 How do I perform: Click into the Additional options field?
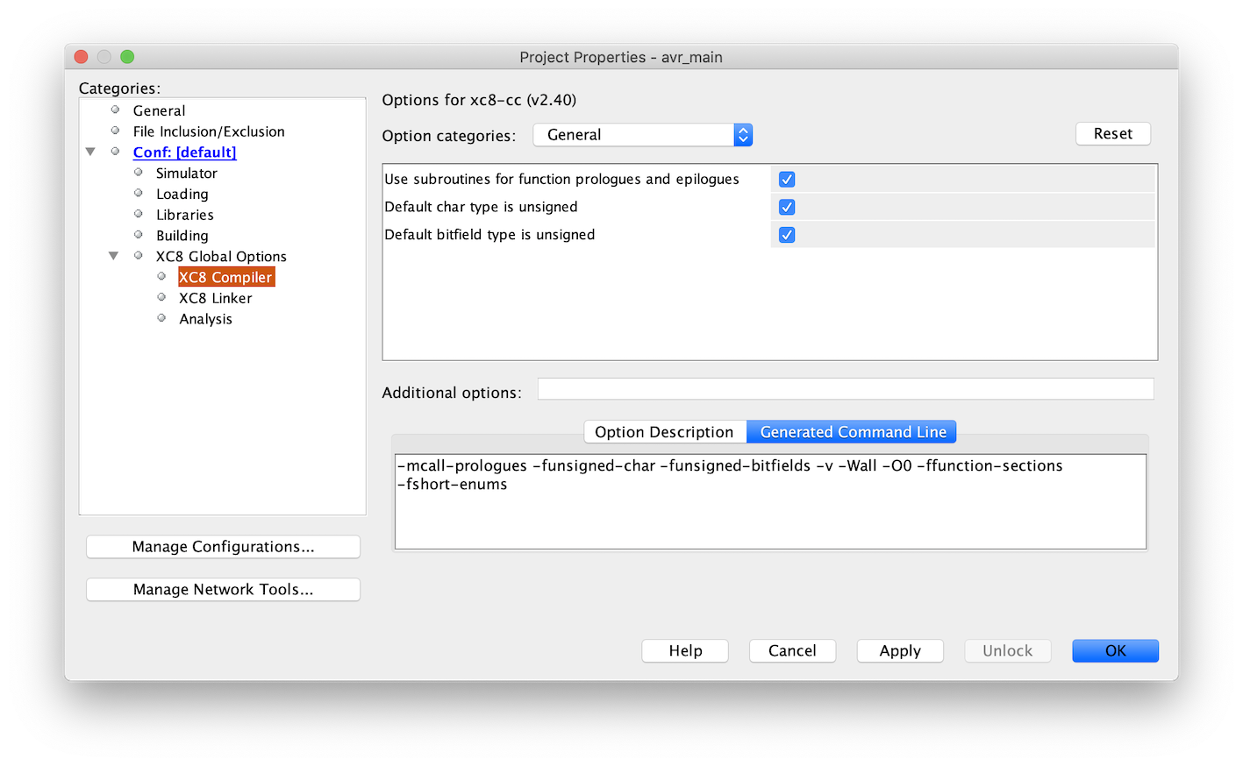pos(845,389)
